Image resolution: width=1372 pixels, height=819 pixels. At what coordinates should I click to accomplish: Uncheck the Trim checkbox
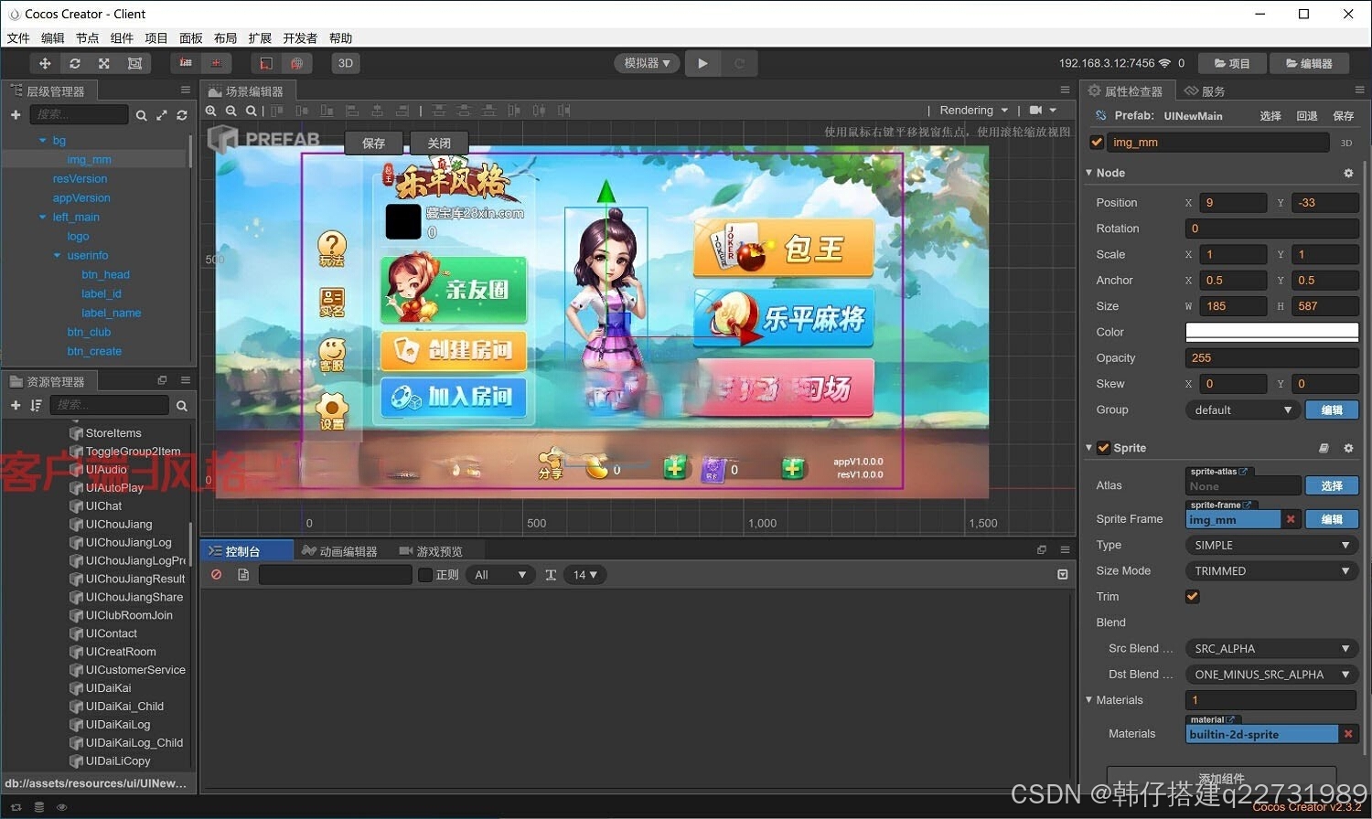pyautogui.click(x=1193, y=597)
